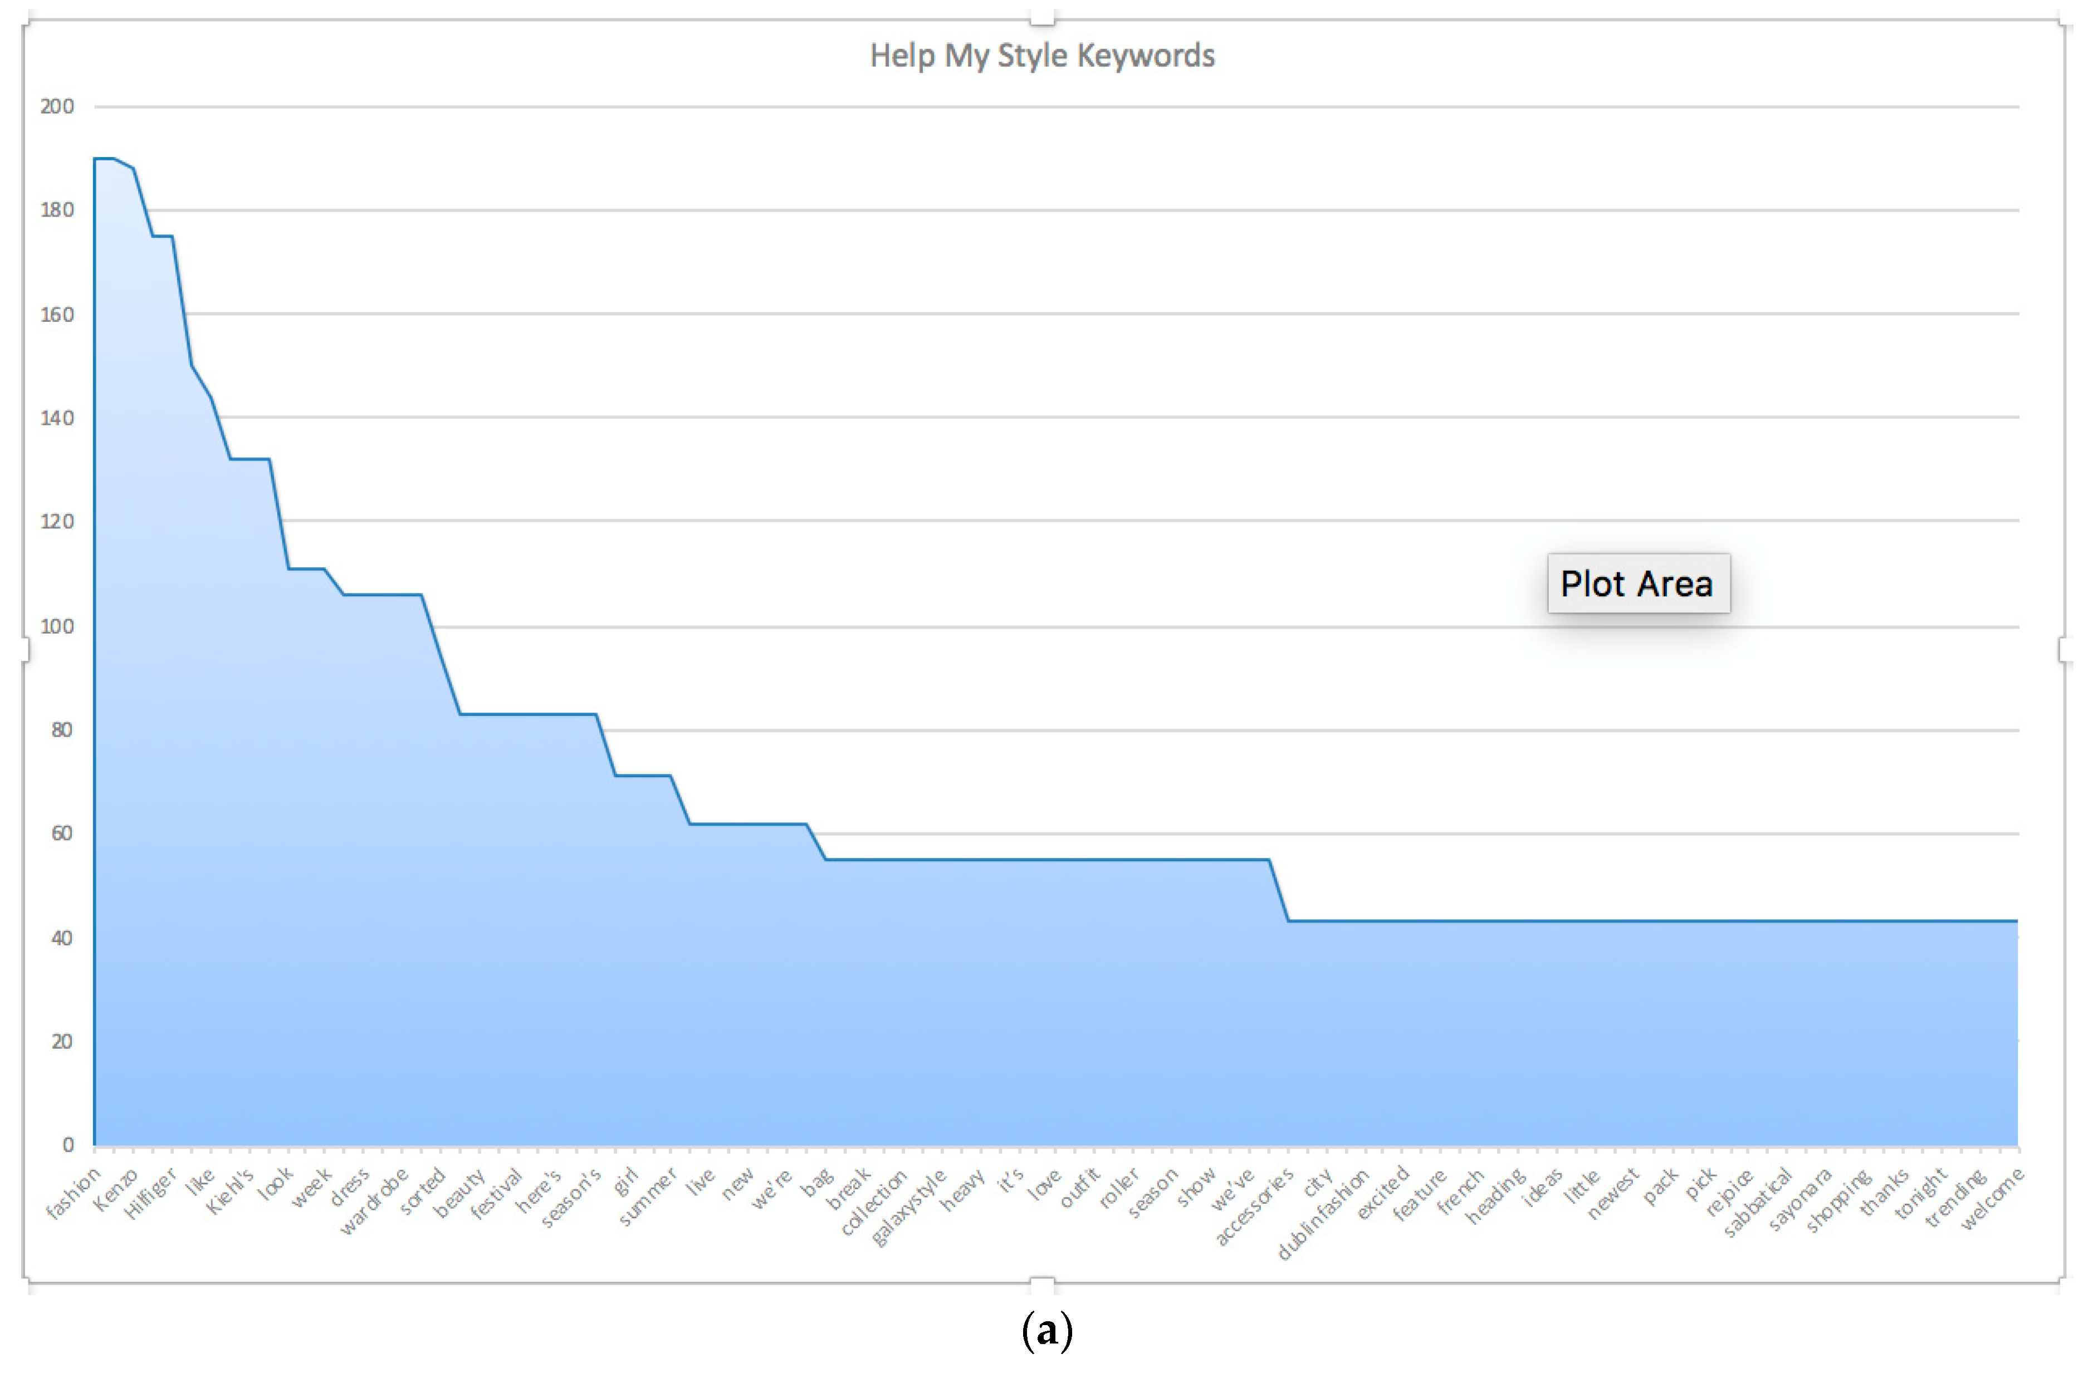This screenshot has width=2088, height=1373.
Task: Click the chart title Help My Style Keywords
Action: tap(1041, 56)
